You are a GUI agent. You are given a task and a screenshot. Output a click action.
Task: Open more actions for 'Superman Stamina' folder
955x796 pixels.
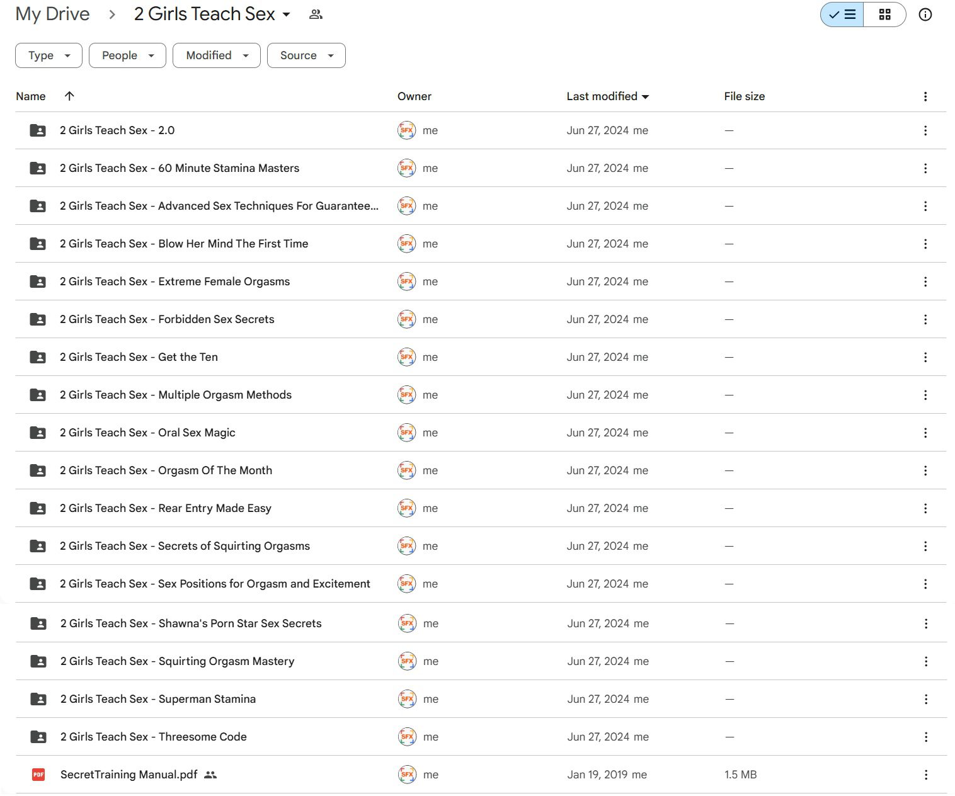pos(926,699)
